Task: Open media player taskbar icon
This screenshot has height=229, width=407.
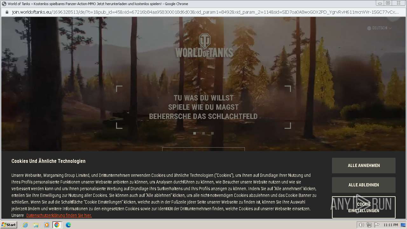Action: tap(47, 225)
